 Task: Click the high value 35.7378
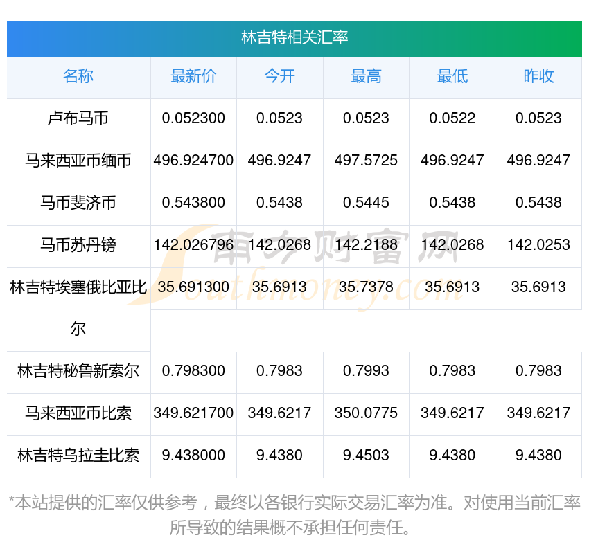(366, 287)
